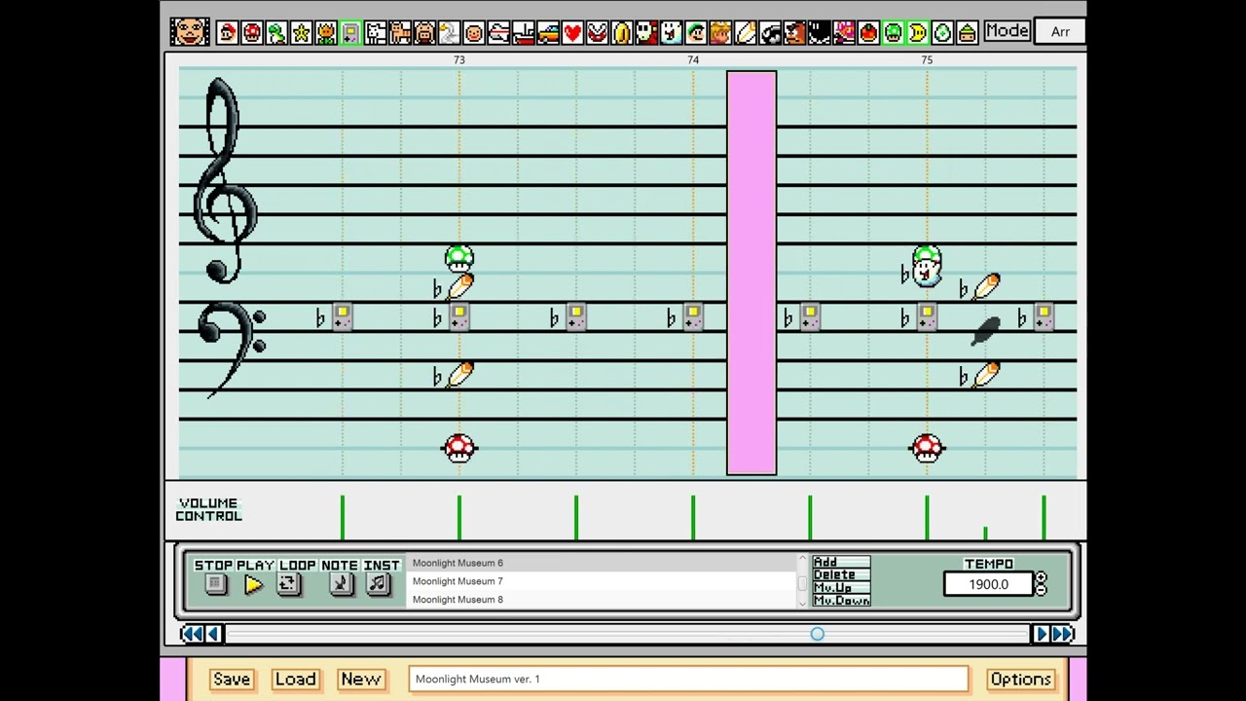The height and width of the screenshot is (701, 1246).
Task: Click the Add arrangement button
Action: point(841,562)
